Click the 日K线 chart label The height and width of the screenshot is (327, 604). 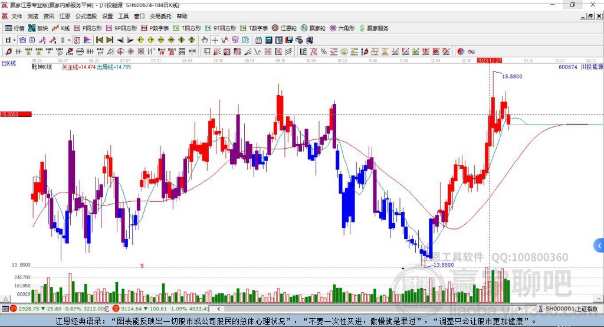[x=9, y=63]
